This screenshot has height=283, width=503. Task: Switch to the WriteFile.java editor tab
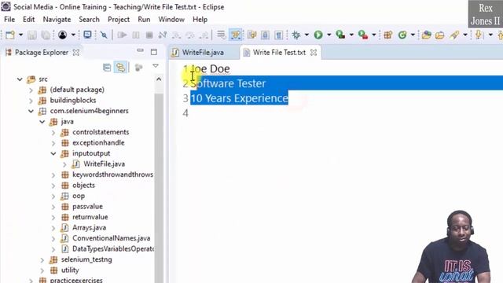(x=203, y=53)
